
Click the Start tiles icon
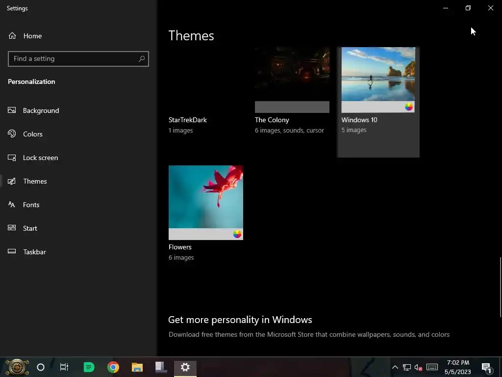[x=12, y=228]
